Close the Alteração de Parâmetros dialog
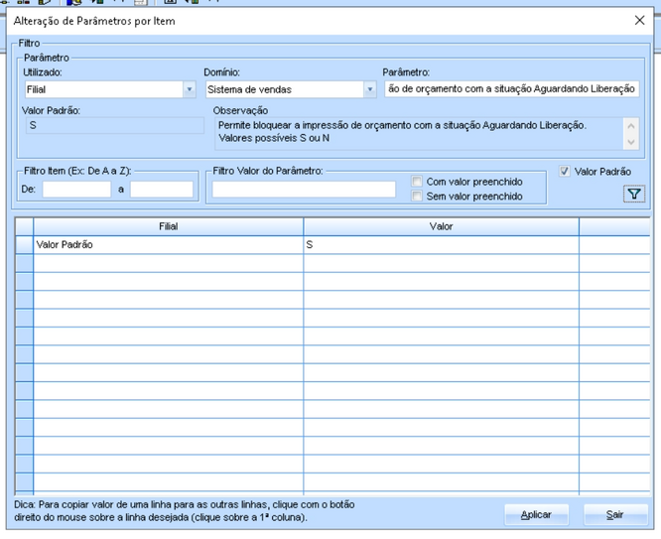 tap(639, 20)
